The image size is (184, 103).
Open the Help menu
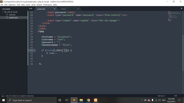pos(55,5)
